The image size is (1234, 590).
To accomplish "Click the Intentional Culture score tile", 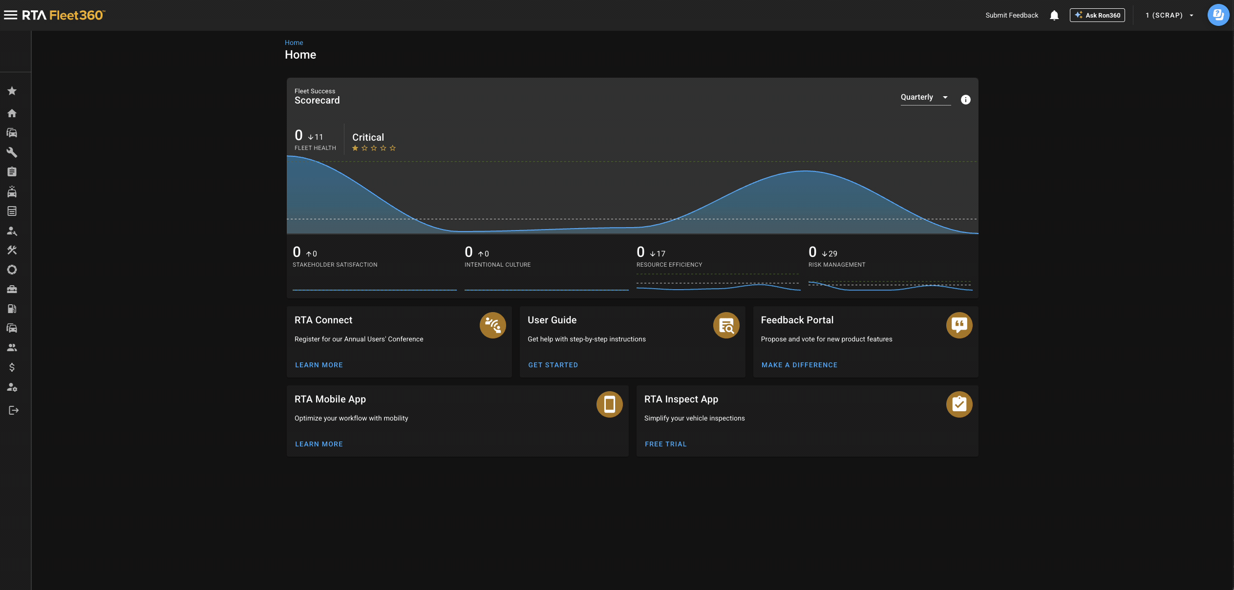I will [547, 267].
